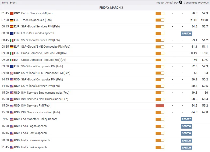Image resolution: width=210 pixels, height=152 pixels.
Task: Click the red high-impact bar for ISM Services PMI
Action: pos(160,106)
